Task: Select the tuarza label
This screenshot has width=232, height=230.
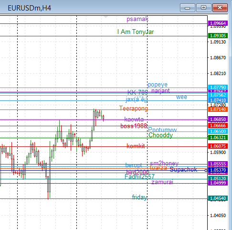Action: coord(158,168)
